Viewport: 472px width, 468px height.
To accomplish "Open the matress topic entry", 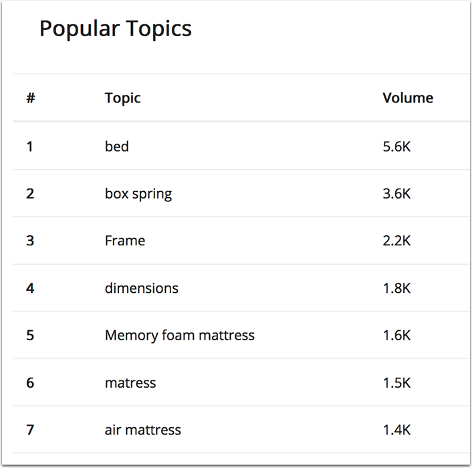I will click(x=130, y=383).
